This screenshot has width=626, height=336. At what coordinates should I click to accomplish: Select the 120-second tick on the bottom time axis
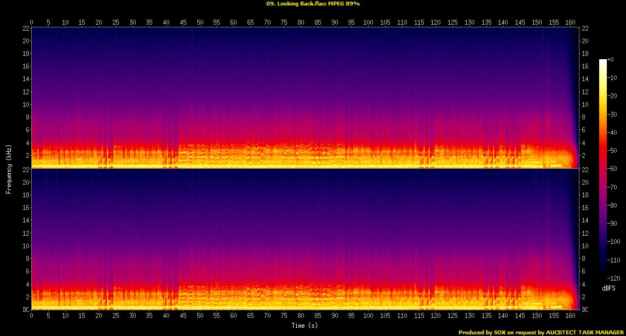(x=435, y=316)
